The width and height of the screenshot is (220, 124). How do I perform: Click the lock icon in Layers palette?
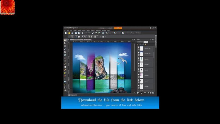(146, 44)
